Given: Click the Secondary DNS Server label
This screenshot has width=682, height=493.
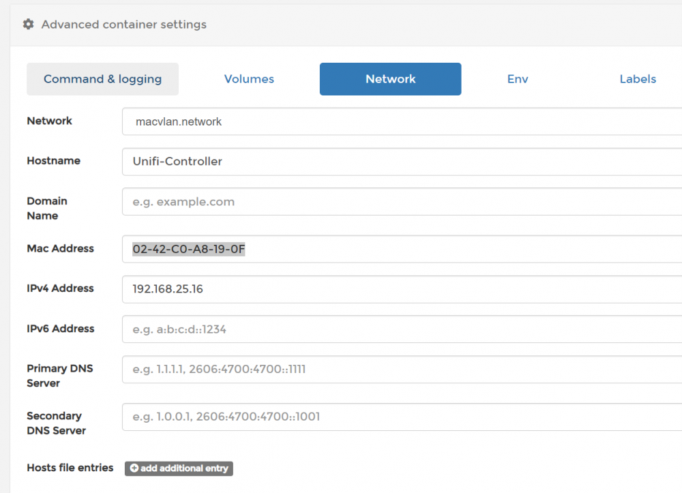Looking at the screenshot, I should click(57, 423).
